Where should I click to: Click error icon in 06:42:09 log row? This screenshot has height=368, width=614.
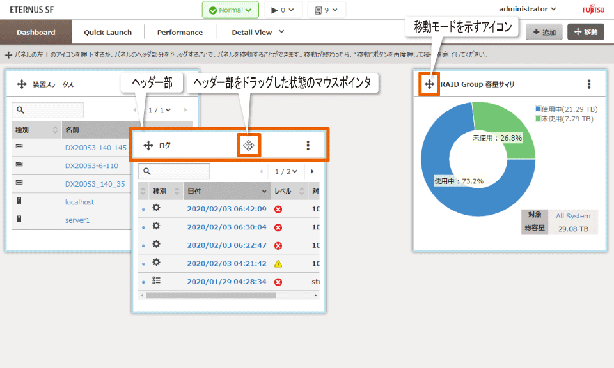(278, 209)
